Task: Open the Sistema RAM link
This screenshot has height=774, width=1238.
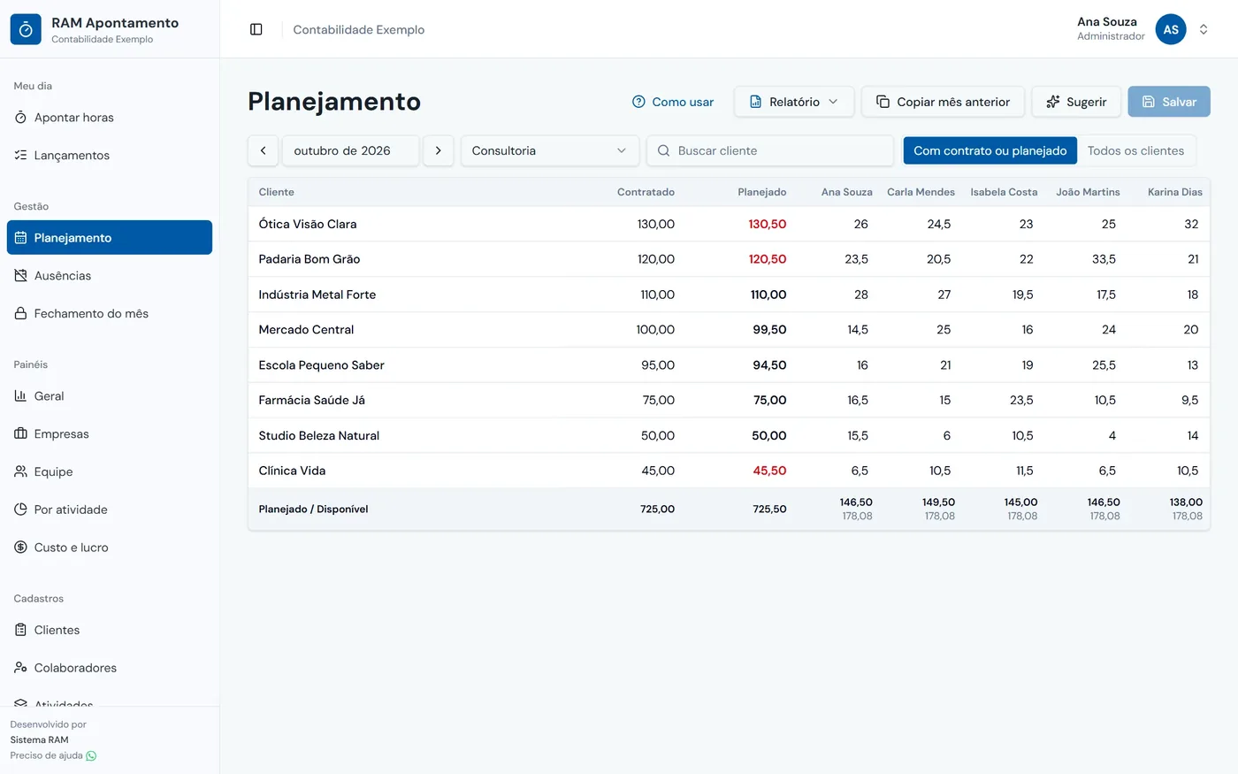Action: pyautogui.click(x=39, y=740)
